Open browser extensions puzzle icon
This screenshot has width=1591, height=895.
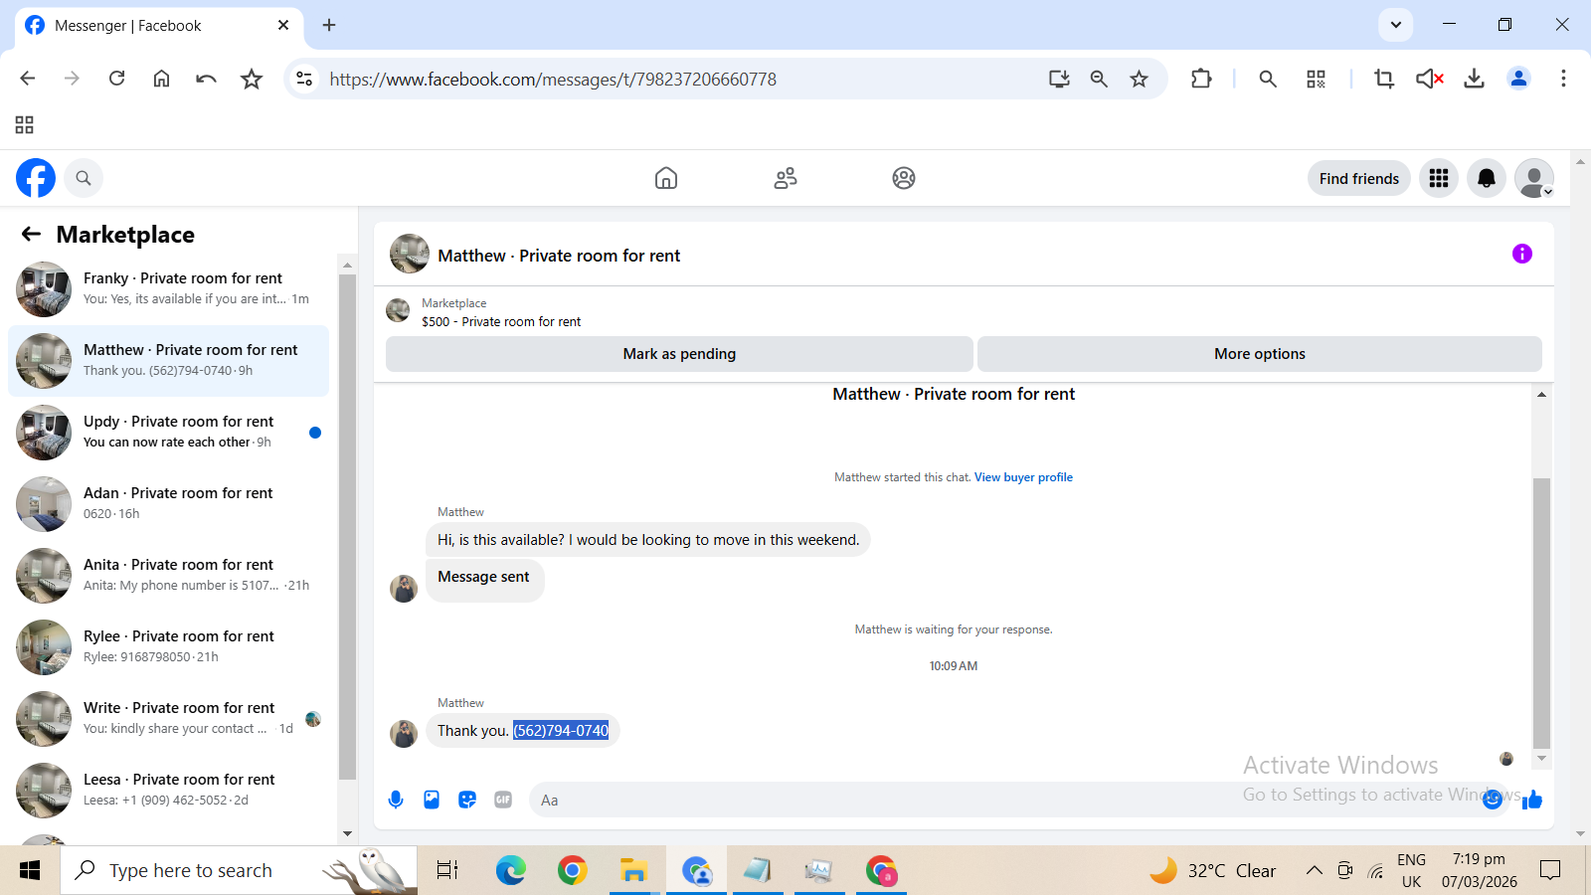point(1201,79)
